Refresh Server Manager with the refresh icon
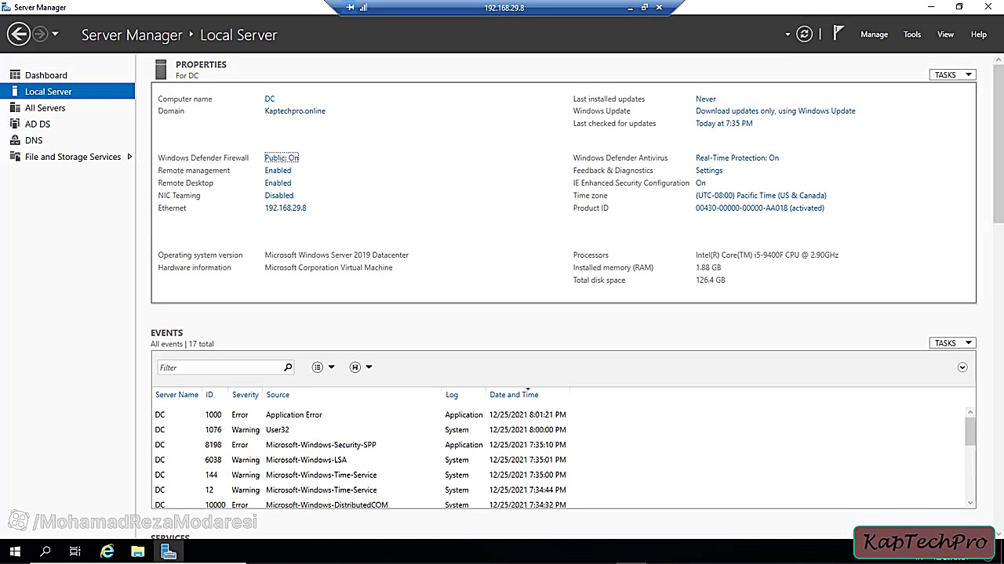The image size is (1004, 564). (804, 34)
